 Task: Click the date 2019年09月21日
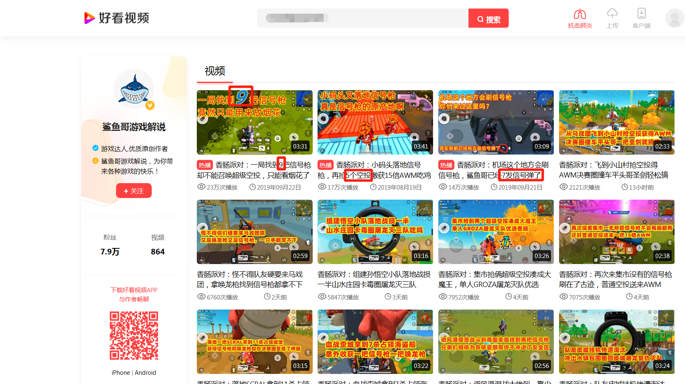pos(517,187)
